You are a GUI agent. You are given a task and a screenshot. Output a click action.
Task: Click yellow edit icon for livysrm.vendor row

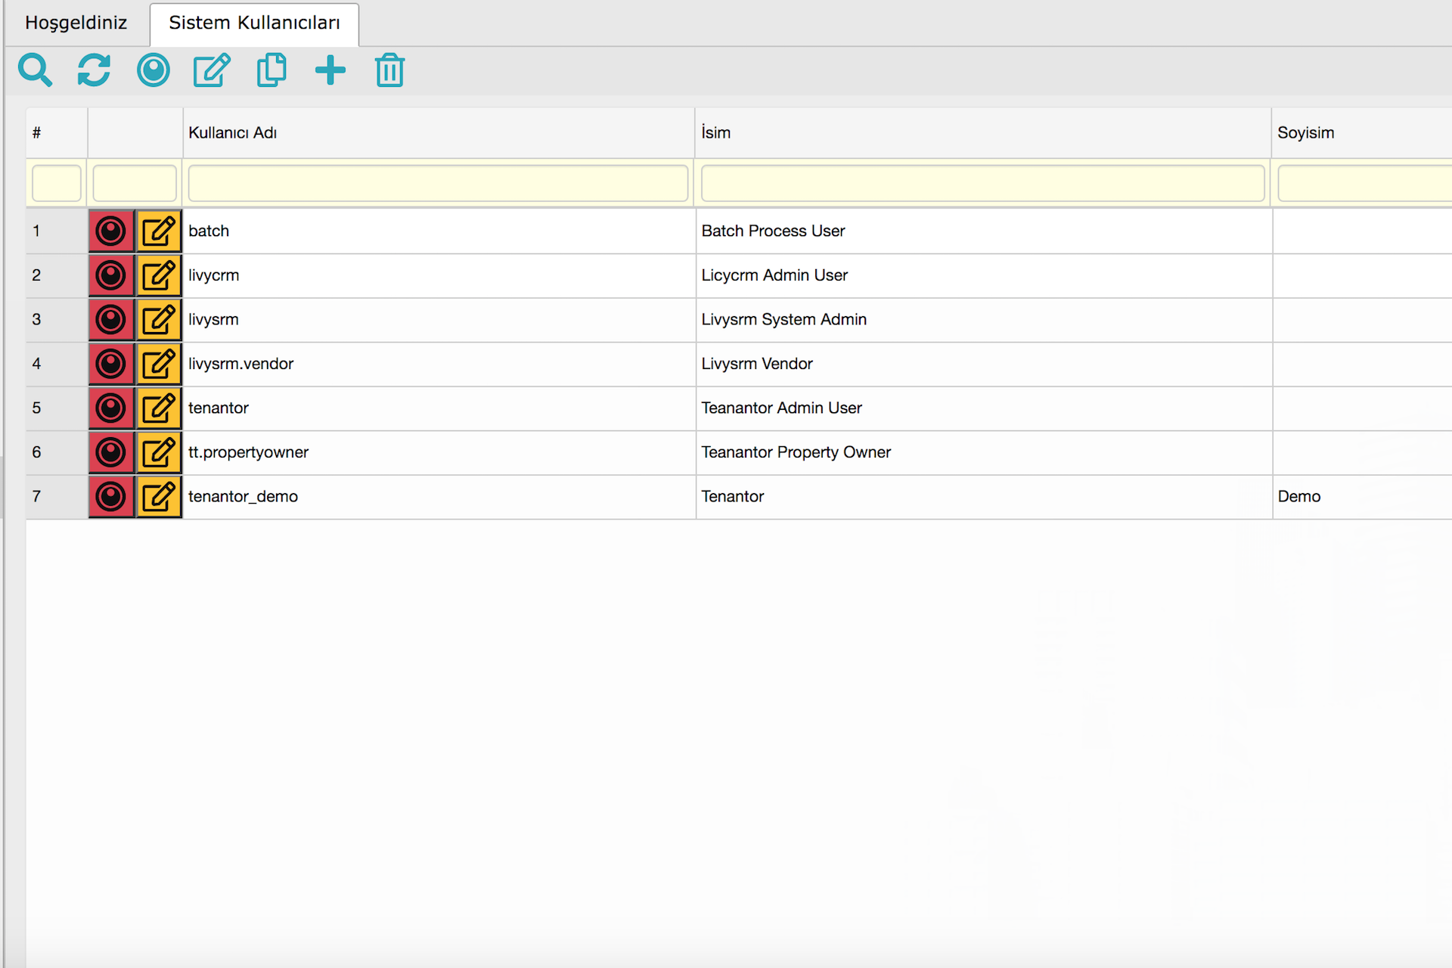coord(159,365)
